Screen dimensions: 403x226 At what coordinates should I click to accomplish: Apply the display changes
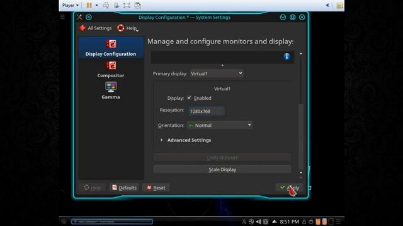[x=289, y=188]
